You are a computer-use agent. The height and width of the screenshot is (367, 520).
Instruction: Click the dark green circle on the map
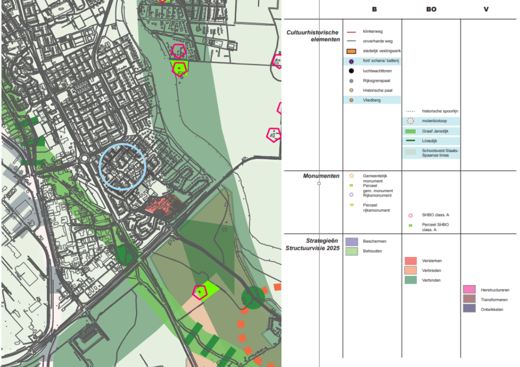click(253, 298)
